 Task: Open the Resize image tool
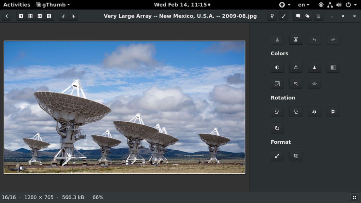(277, 156)
